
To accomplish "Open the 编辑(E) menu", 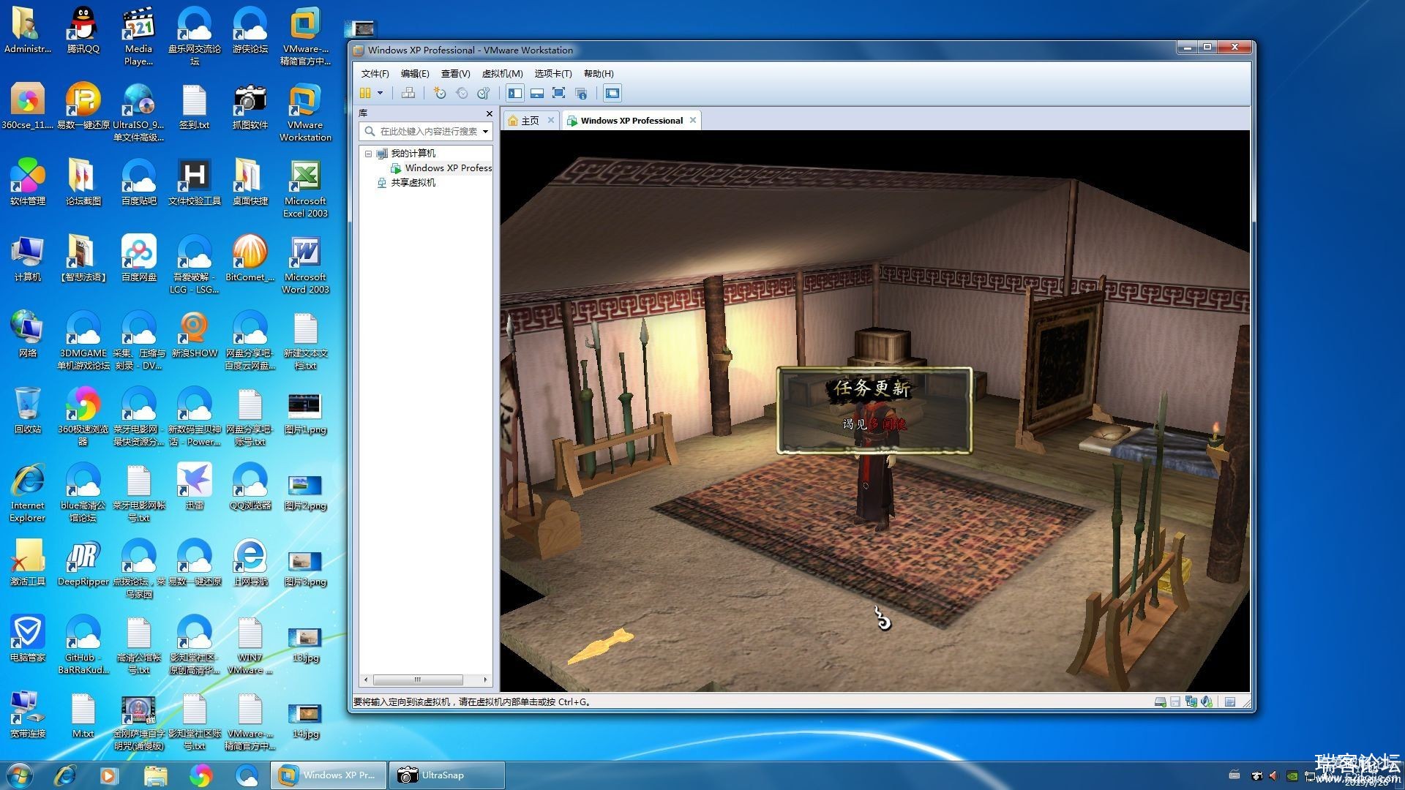I will pos(415,73).
